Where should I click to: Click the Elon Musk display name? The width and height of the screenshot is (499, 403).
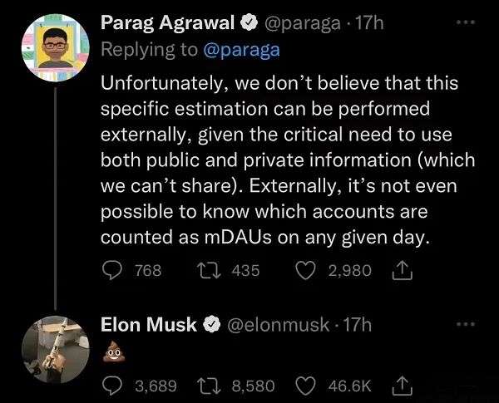(x=148, y=325)
